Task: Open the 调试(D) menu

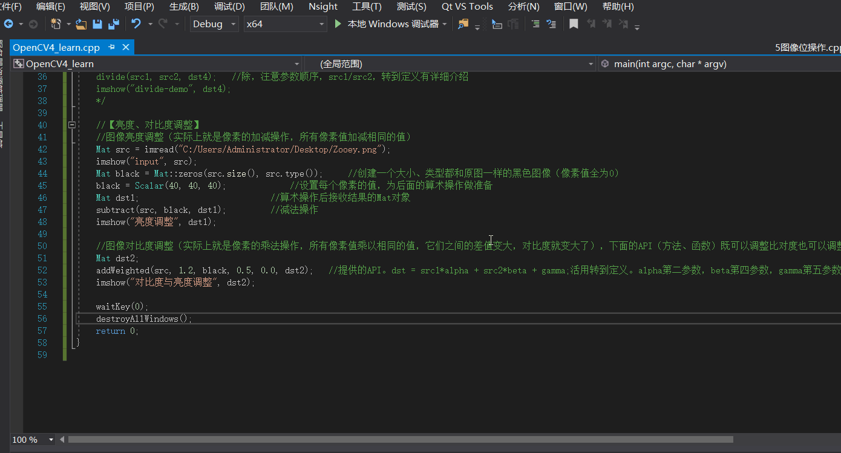Action: (x=229, y=7)
